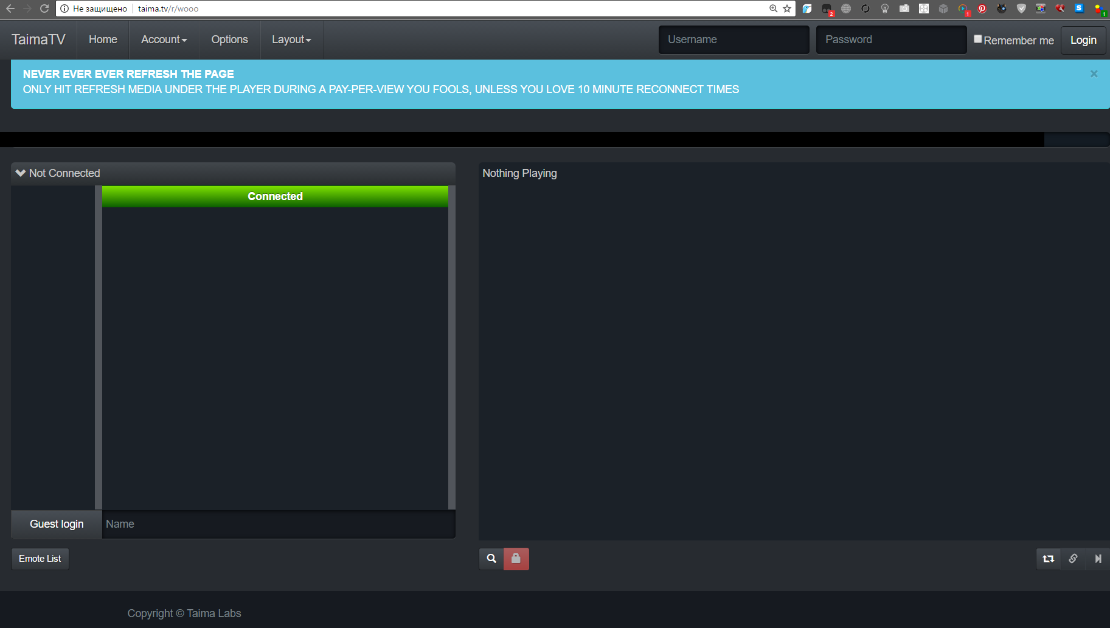Open the Layout dropdown menu
Image resolution: width=1110 pixels, height=628 pixels.
click(291, 40)
